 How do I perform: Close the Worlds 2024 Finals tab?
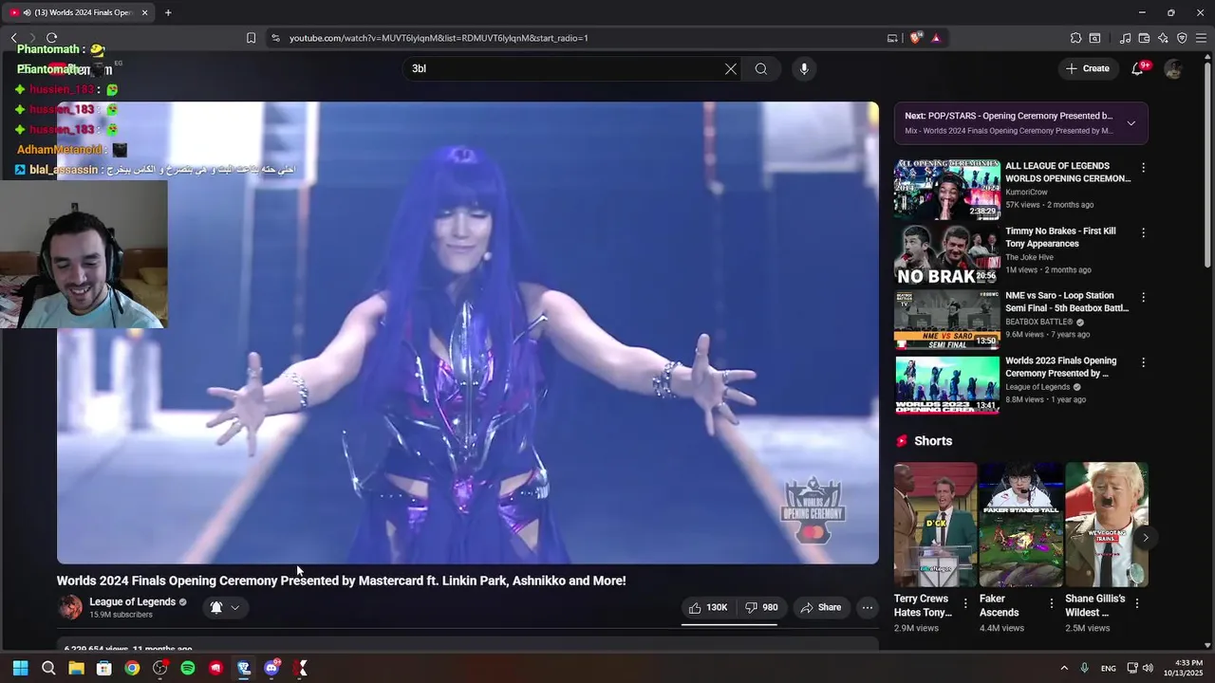145,12
